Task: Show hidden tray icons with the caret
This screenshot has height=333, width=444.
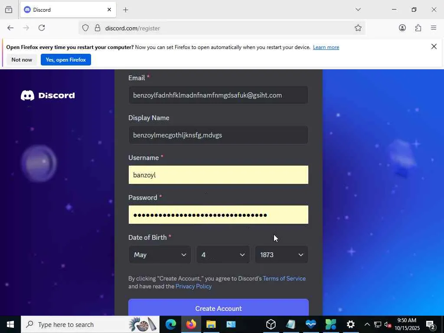Action: 367,324
